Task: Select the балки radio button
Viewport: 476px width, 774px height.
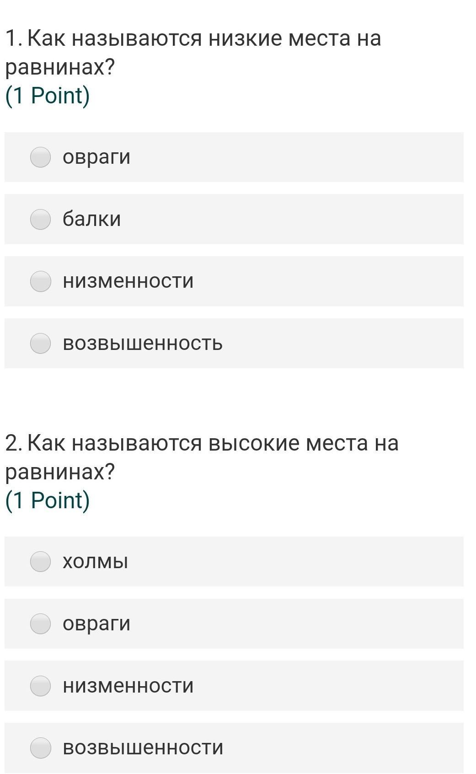Action: [40, 219]
